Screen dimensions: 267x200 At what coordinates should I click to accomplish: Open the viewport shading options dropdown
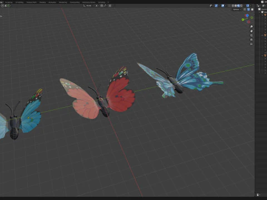[x=244, y=6]
